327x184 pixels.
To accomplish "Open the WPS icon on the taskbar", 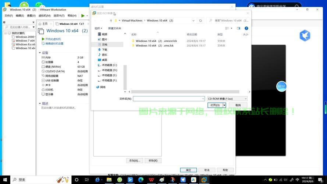I will coord(152,180).
